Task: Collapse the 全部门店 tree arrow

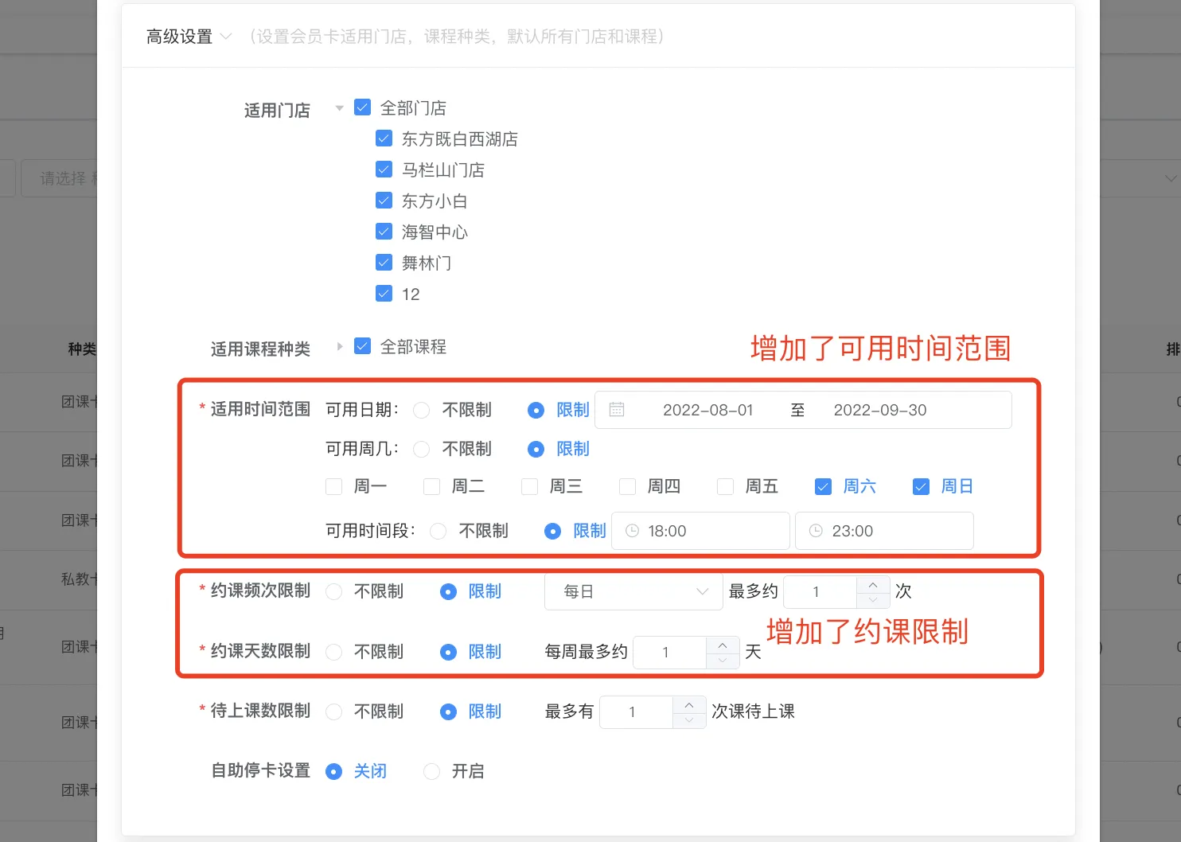Action: (x=340, y=108)
